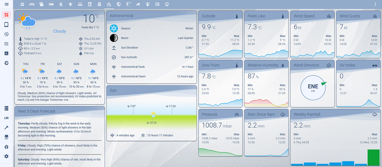Open the history clock icon in the sidebar

coord(6,34)
